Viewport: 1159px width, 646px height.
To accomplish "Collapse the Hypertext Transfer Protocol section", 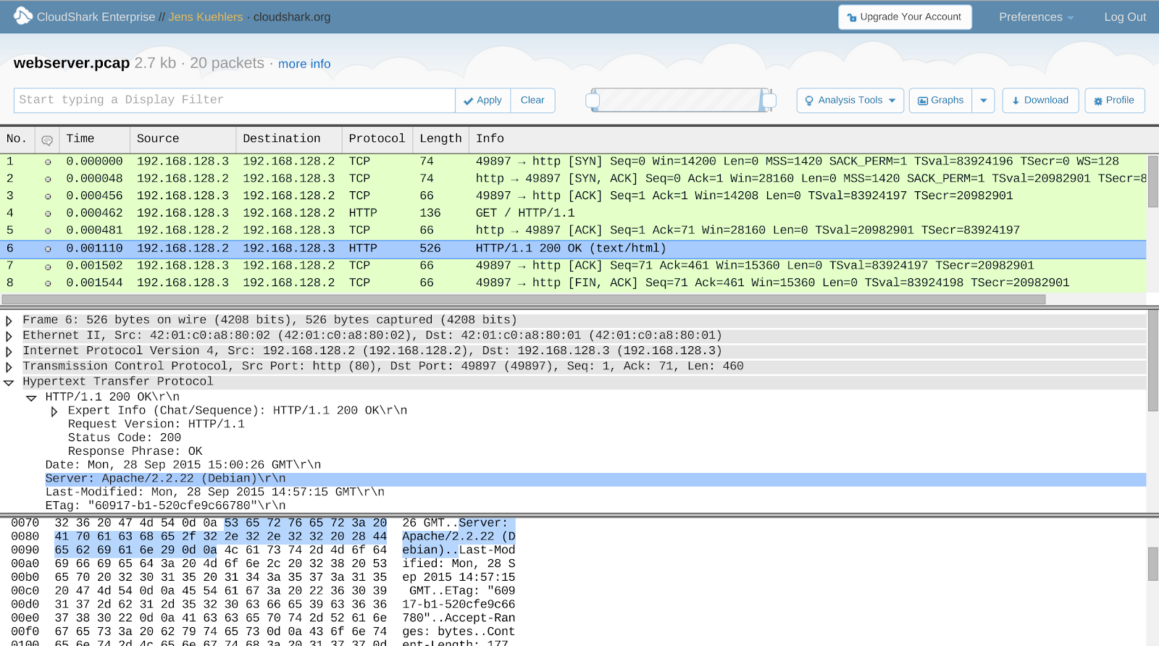I will [x=9, y=382].
